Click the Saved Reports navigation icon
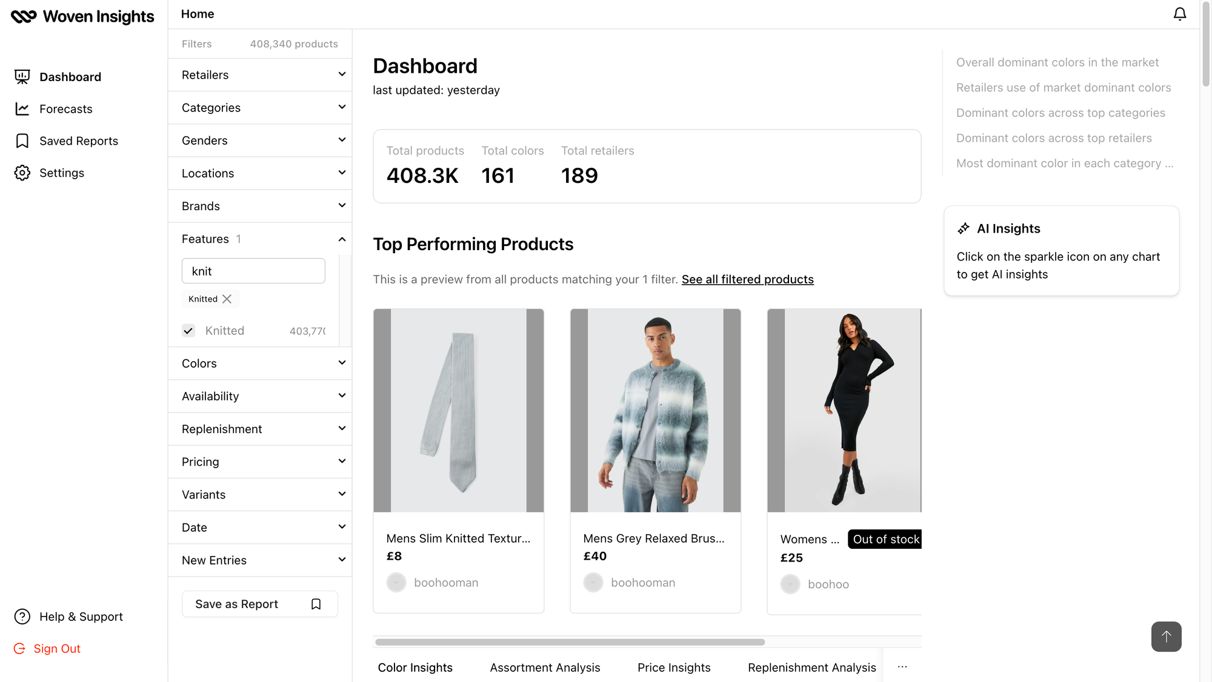The width and height of the screenshot is (1212, 682). (22, 140)
